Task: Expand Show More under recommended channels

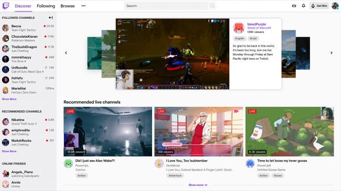Action: [x=9, y=151]
